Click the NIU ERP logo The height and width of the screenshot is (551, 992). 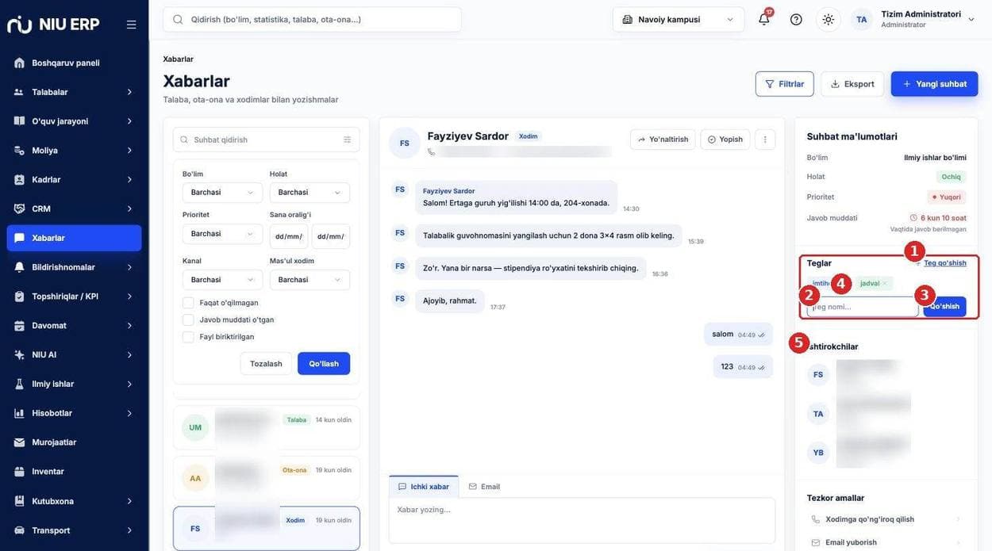53,25
